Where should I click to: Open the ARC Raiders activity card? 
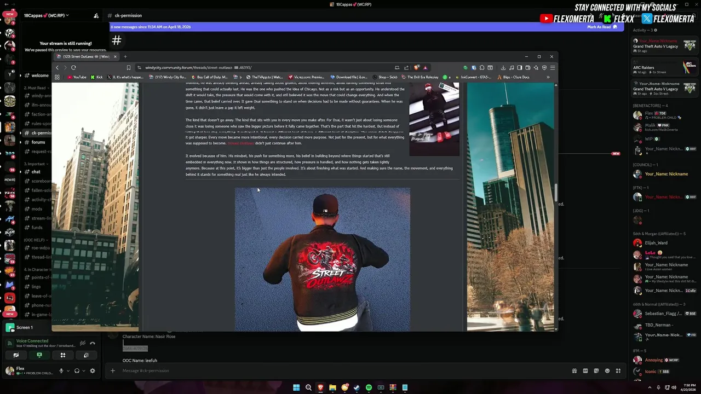pyautogui.click(x=665, y=67)
